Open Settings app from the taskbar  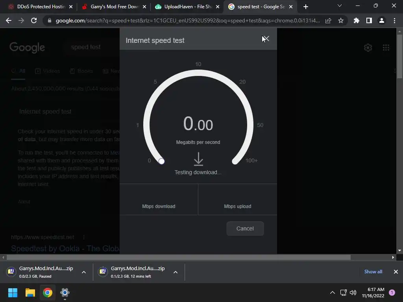click(x=65, y=293)
